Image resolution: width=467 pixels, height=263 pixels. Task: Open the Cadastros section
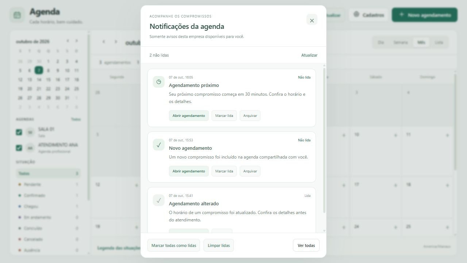click(368, 15)
